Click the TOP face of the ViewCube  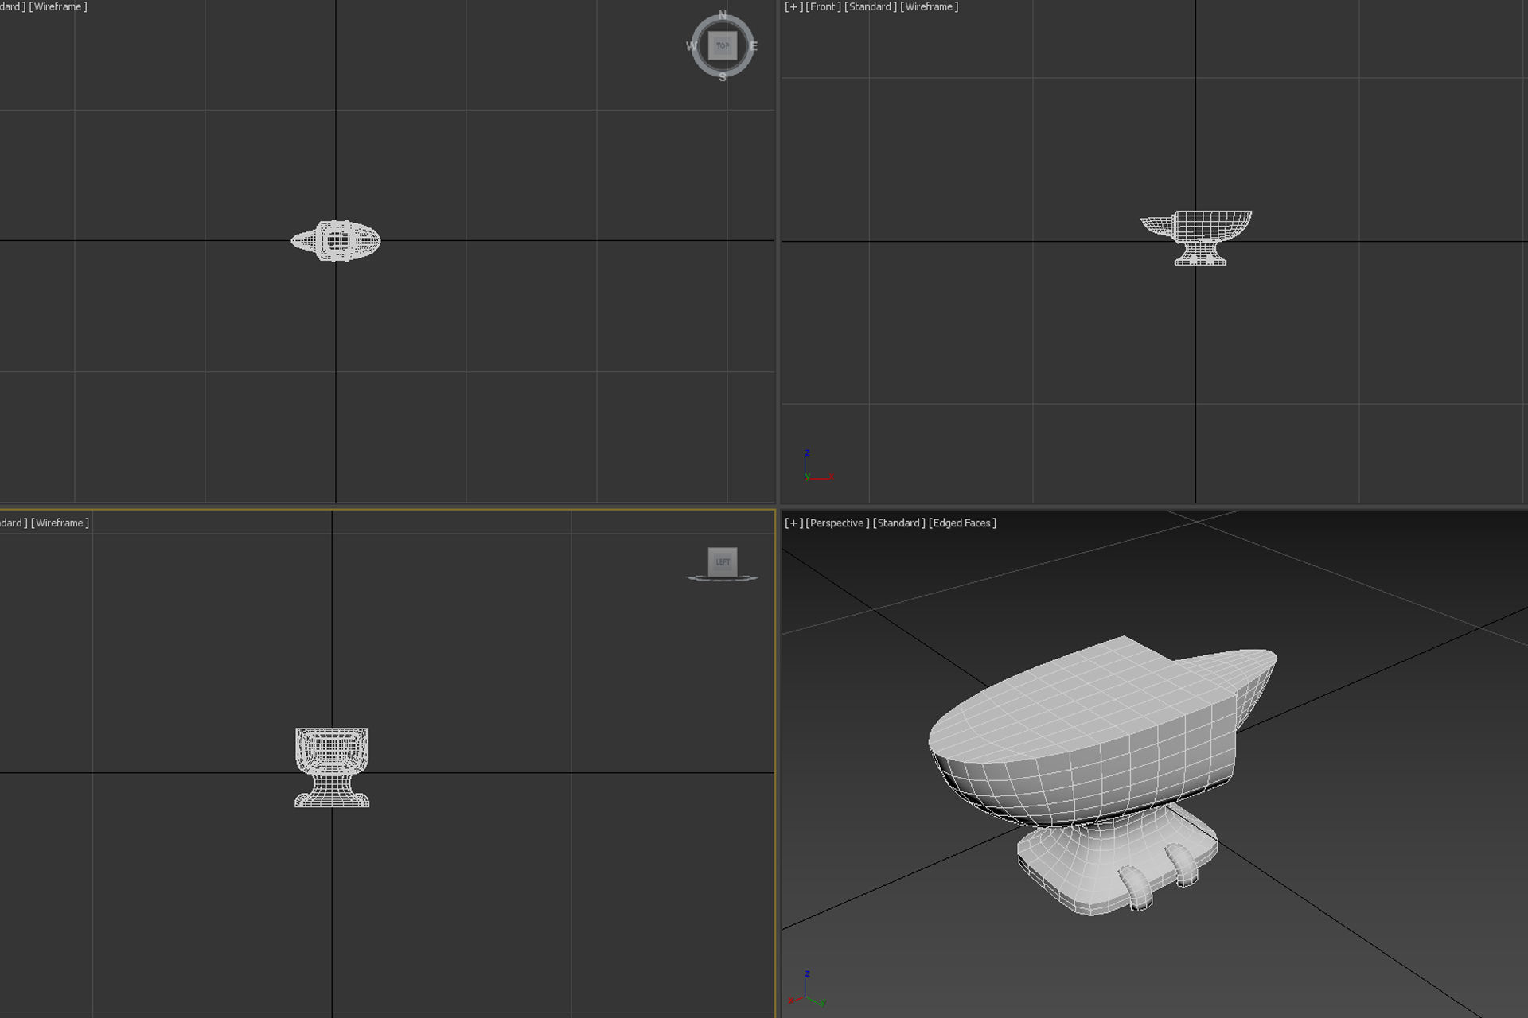[722, 46]
